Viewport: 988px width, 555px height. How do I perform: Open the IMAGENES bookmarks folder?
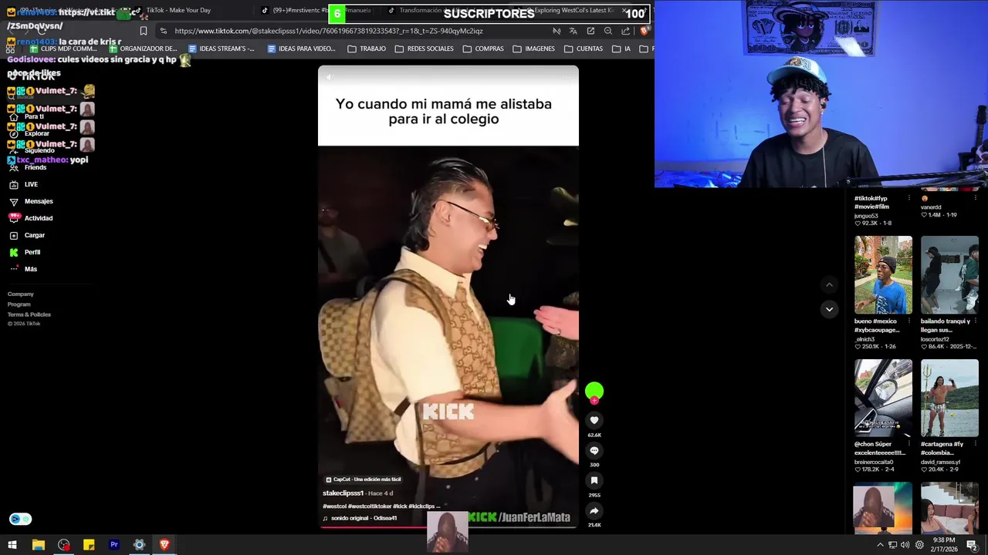point(533,49)
